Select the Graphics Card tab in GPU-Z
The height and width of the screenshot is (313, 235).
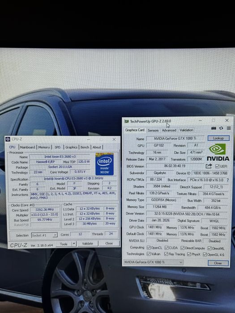[x=135, y=130]
